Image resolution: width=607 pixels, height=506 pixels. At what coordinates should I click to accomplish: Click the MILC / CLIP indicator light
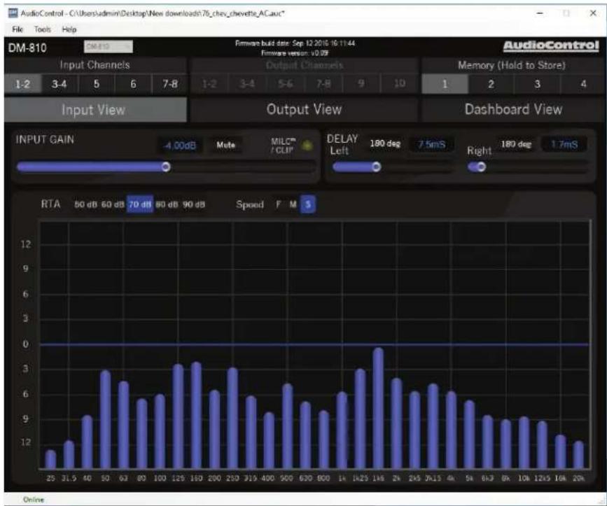click(x=307, y=146)
